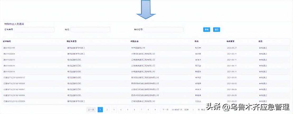The height and width of the screenshot is (114, 293).
Task: Select first table row dated 2021-06-21
Action: coord(146,48)
